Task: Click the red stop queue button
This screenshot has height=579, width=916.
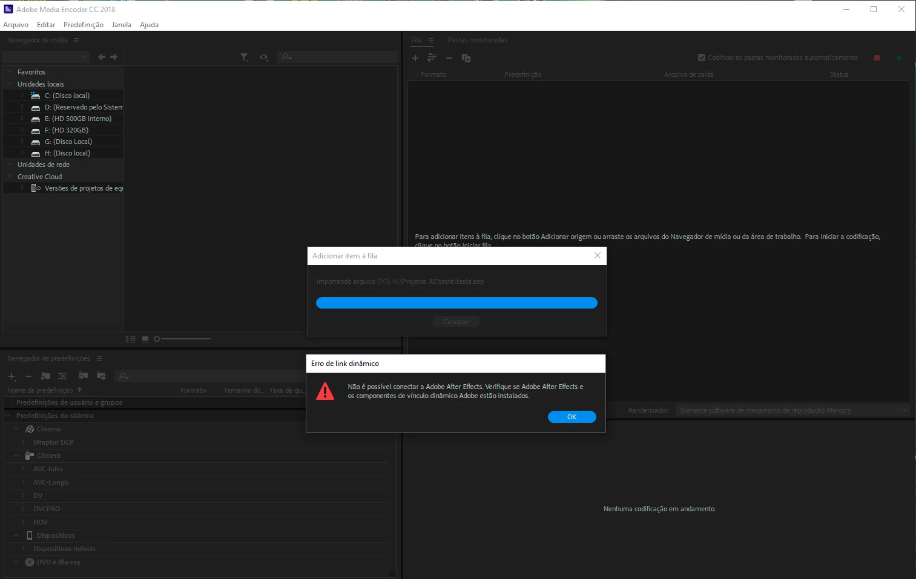Action: pyautogui.click(x=877, y=57)
